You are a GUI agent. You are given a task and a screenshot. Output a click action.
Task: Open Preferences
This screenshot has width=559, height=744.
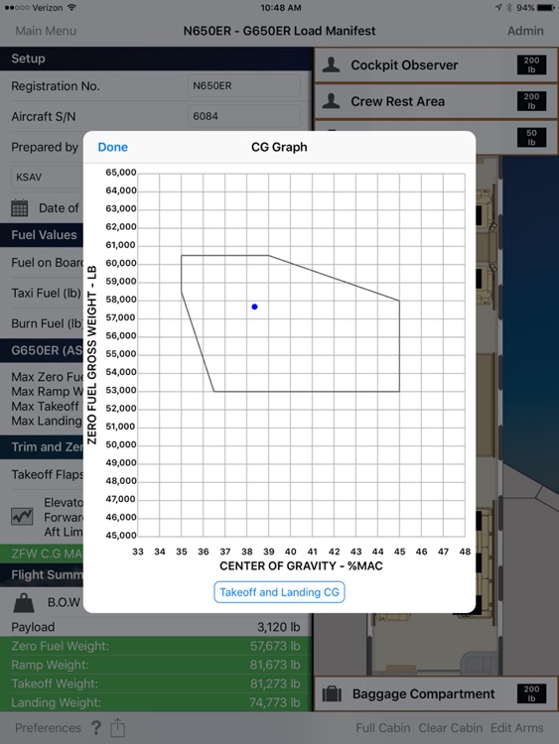coord(48,728)
